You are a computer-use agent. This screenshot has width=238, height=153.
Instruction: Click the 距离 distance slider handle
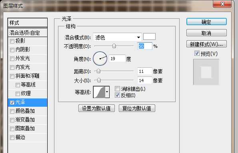(x=98, y=71)
